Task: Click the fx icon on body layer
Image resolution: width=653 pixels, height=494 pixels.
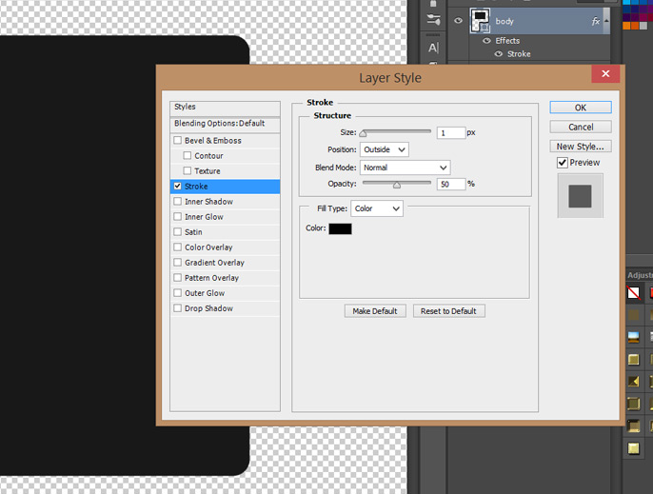Action: click(x=596, y=21)
